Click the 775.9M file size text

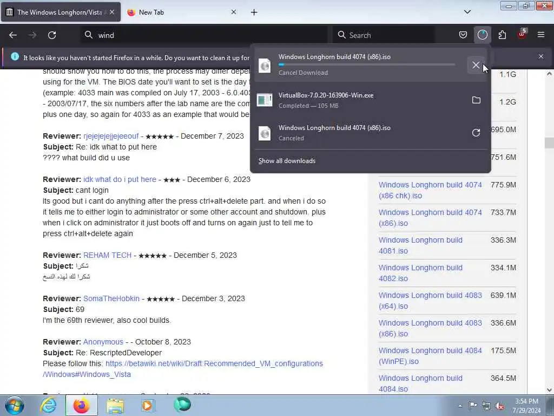pos(503,185)
